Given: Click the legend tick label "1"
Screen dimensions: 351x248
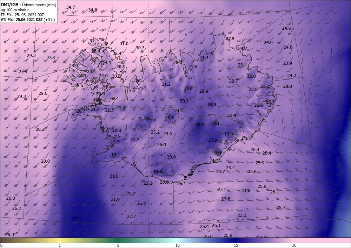Looking at the screenshot, I should (x=60, y=245).
